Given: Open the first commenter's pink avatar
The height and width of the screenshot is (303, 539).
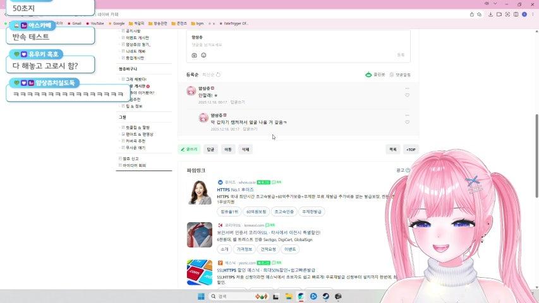Looking at the screenshot, I should coord(191,91).
